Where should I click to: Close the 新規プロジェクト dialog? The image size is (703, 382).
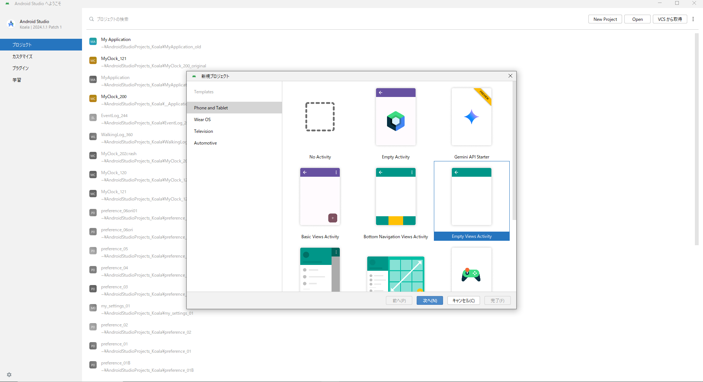pyautogui.click(x=510, y=76)
